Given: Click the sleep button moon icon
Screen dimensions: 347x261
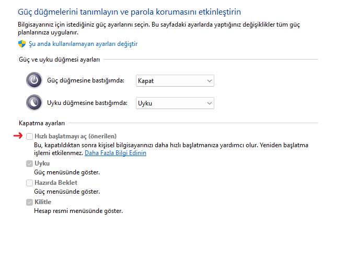Looking at the screenshot, I should [x=34, y=103].
